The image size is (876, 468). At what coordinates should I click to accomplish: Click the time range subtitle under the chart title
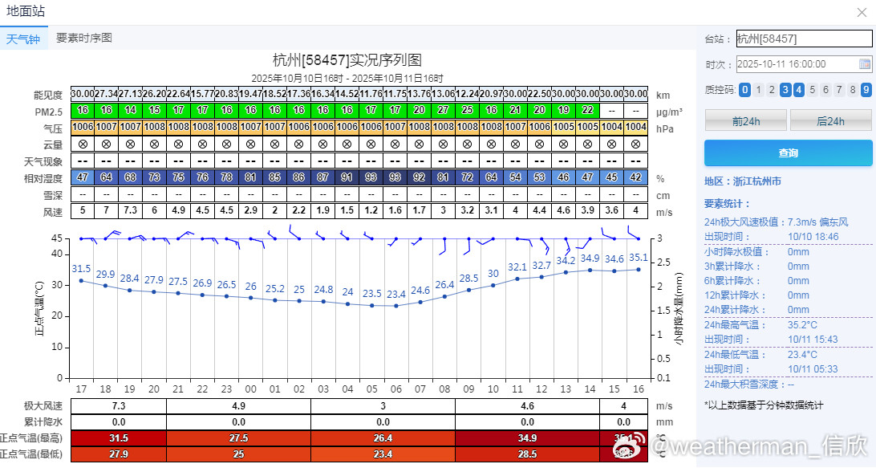tap(347, 79)
